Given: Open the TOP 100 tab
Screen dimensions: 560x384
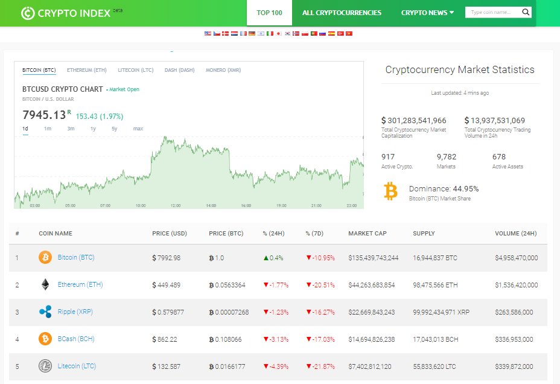Looking at the screenshot, I should coord(269,13).
